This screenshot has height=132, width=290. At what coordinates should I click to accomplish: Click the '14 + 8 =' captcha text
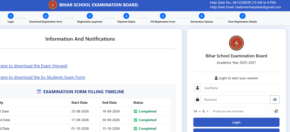click(x=201, y=111)
